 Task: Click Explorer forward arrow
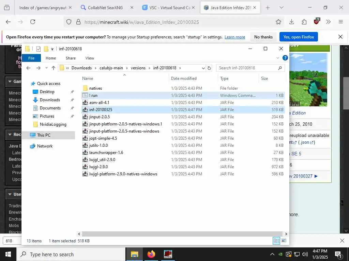point(38,68)
